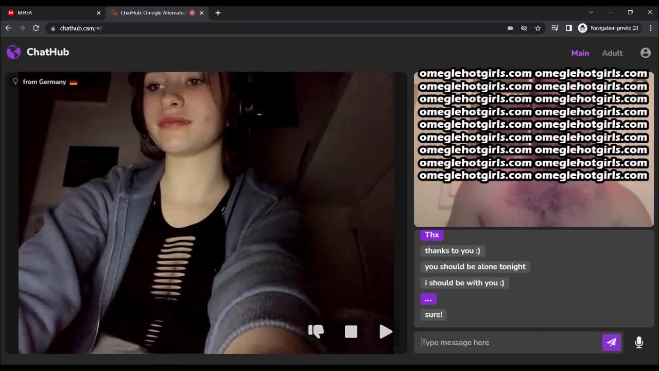Go back to the previous page

pos(8,28)
